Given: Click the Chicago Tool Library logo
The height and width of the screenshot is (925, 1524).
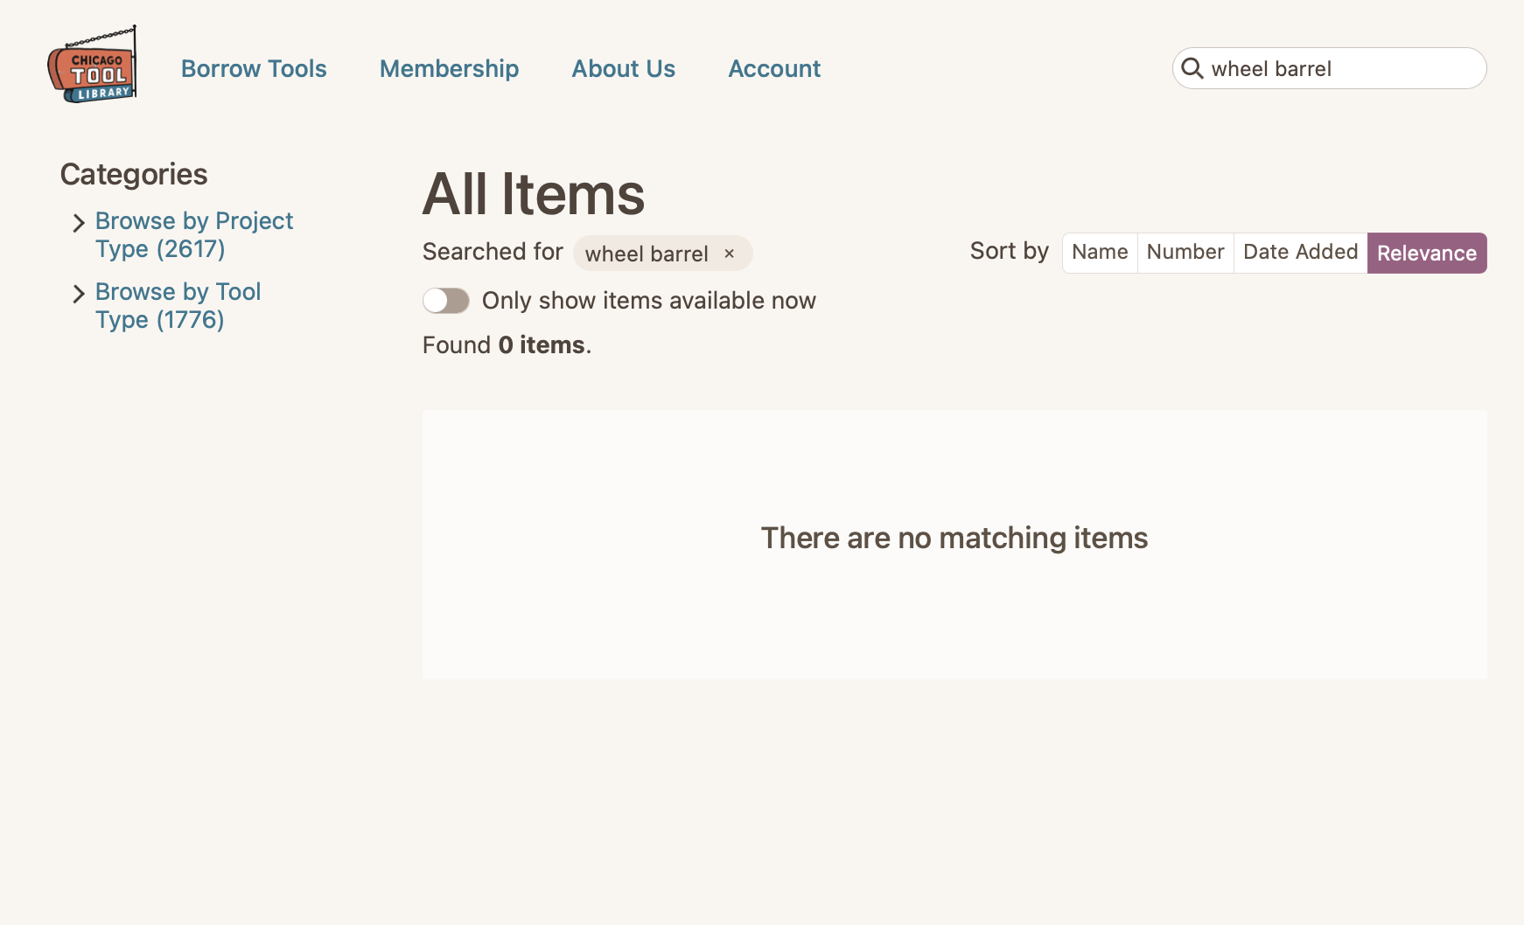Looking at the screenshot, I should click(x=93, y=65).
